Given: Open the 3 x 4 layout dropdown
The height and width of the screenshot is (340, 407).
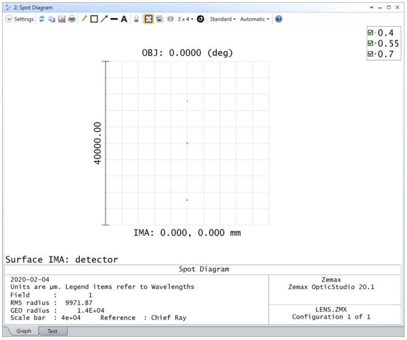Looking at the screenshot, I should [x=185, y=19].
